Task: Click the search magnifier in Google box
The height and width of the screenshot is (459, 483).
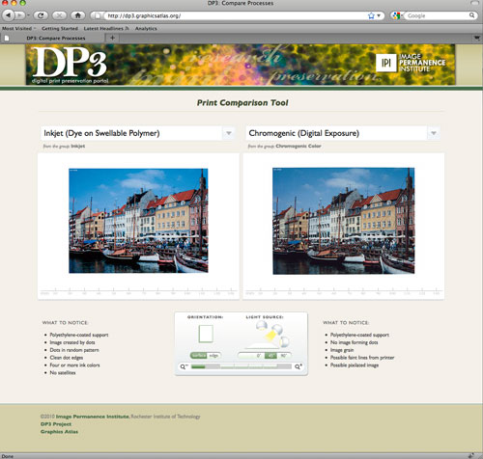Action: point(471,15)
